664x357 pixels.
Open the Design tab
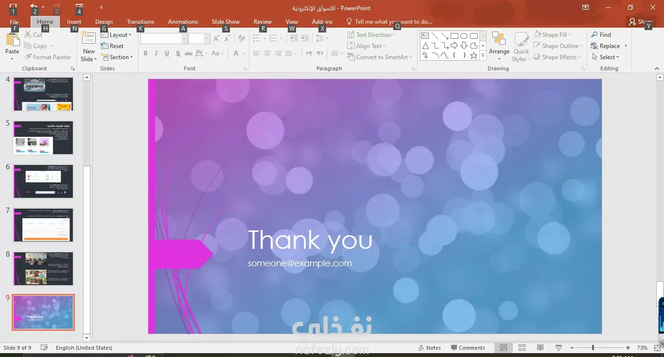(104, 22)
